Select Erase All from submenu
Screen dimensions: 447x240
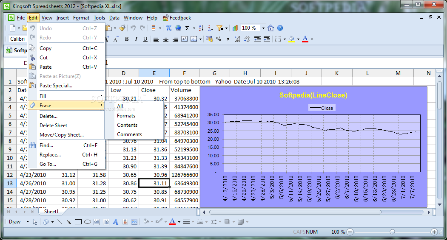(120, 106)
